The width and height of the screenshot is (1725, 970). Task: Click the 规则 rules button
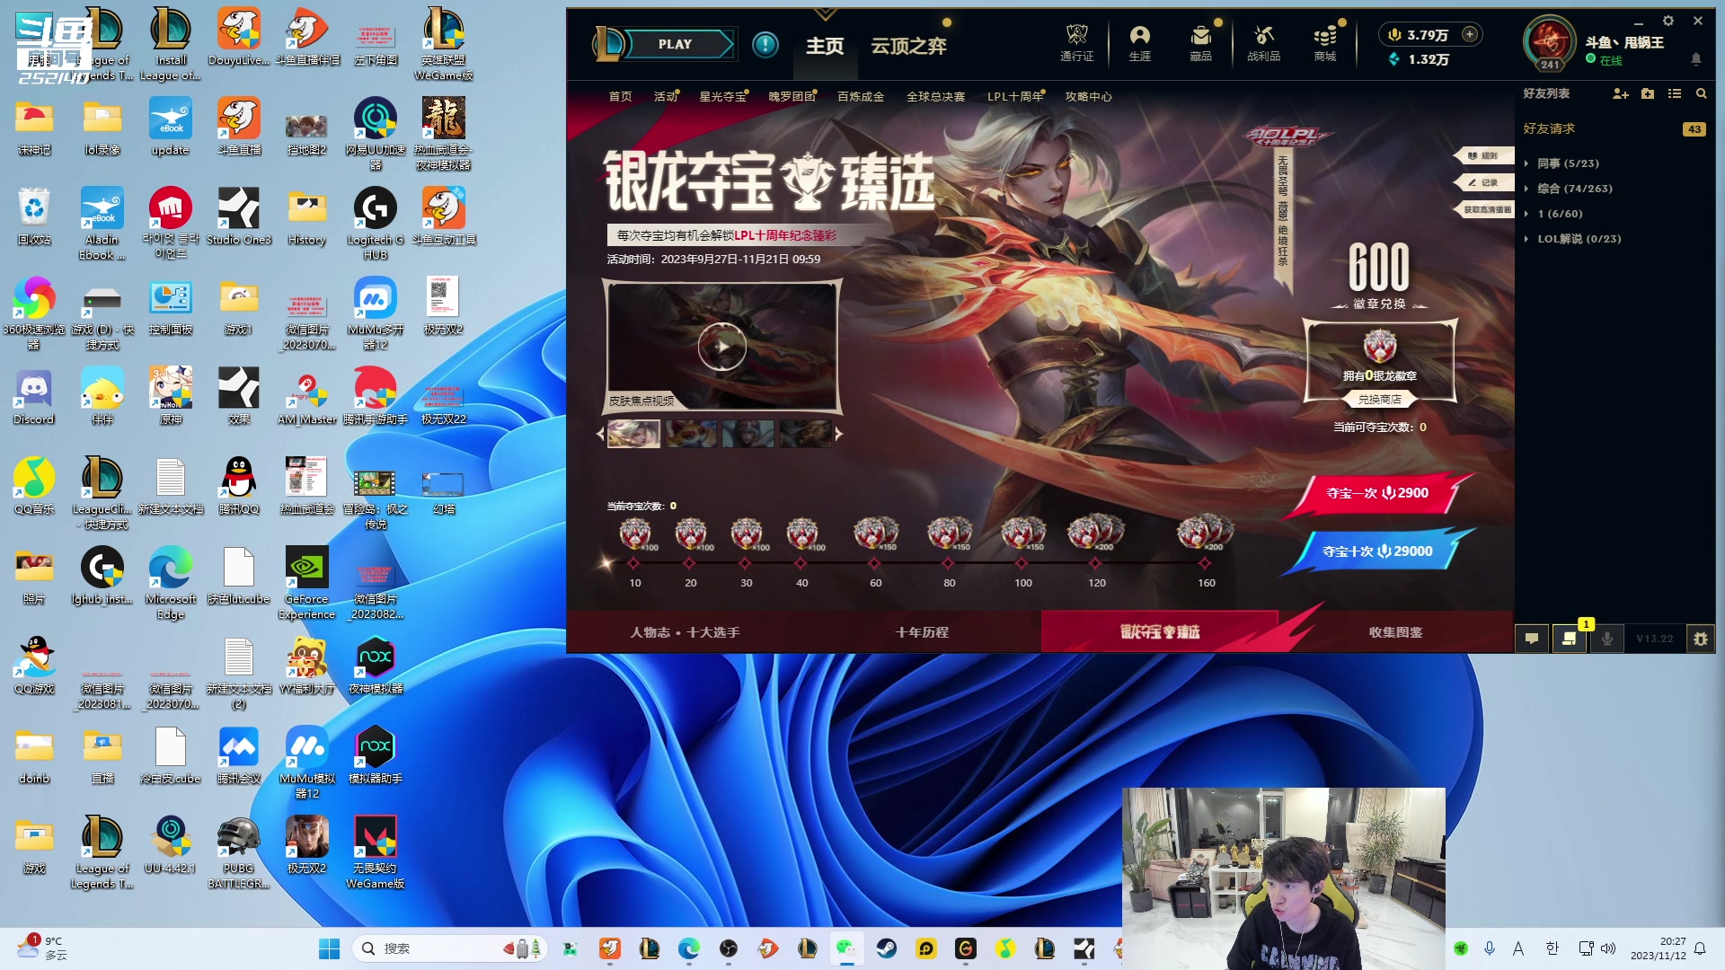1483,155
